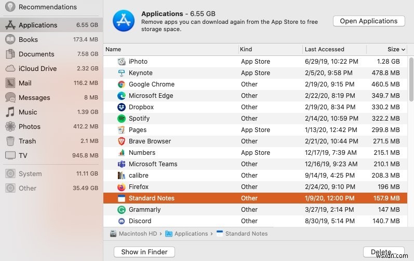The height and width of the screenshot is (261, 414).
Task: Click the Microsoft Edge app icon
Action: [122, 96]
